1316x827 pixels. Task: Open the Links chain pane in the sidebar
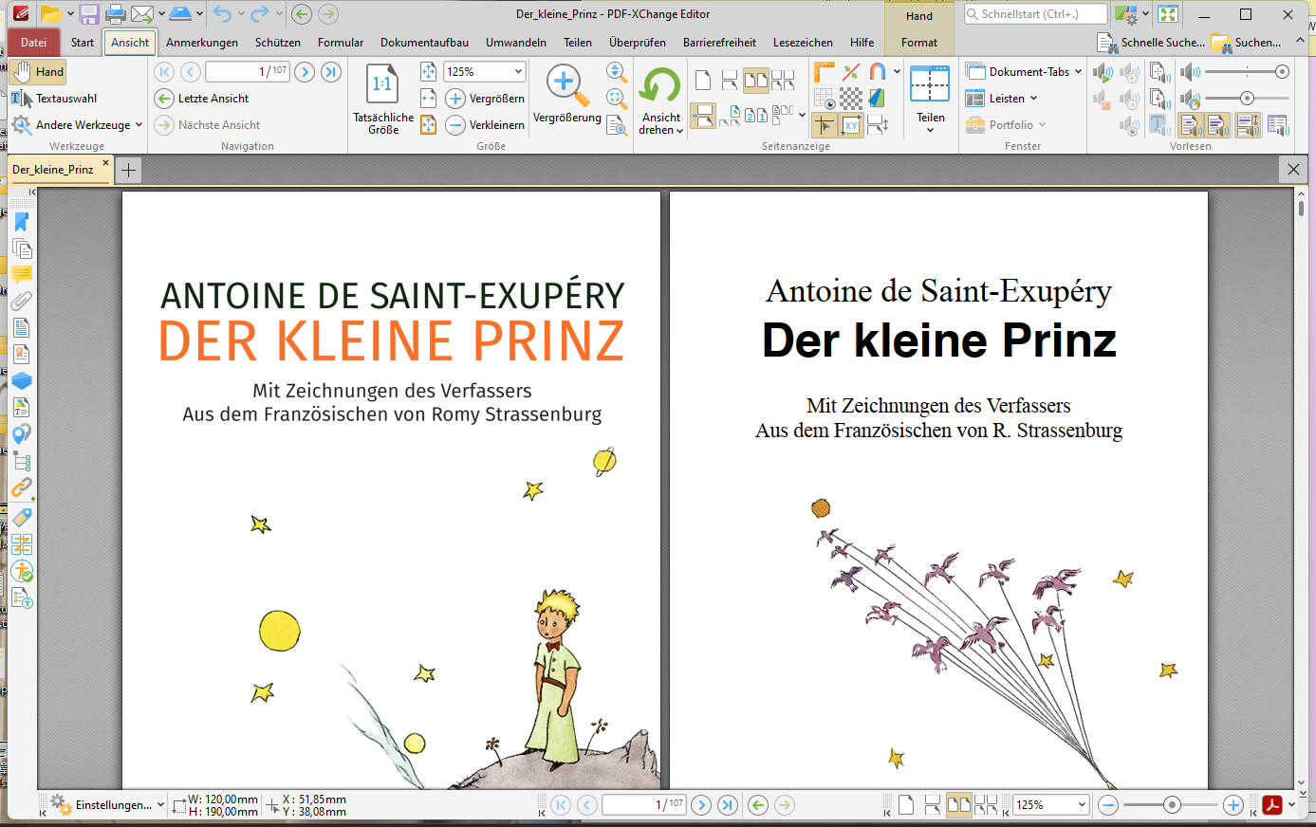21,488
